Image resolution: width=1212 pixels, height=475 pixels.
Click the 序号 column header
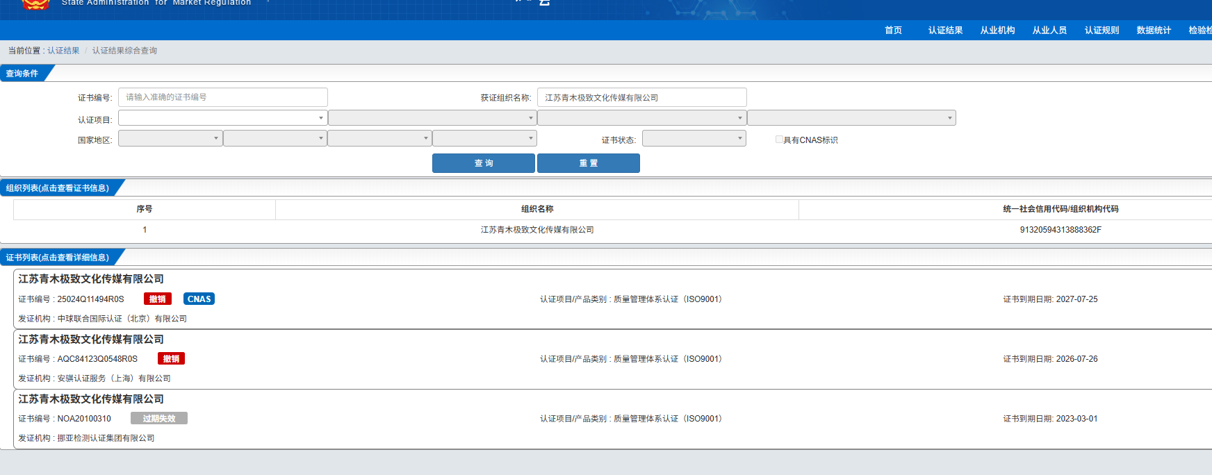145,209
